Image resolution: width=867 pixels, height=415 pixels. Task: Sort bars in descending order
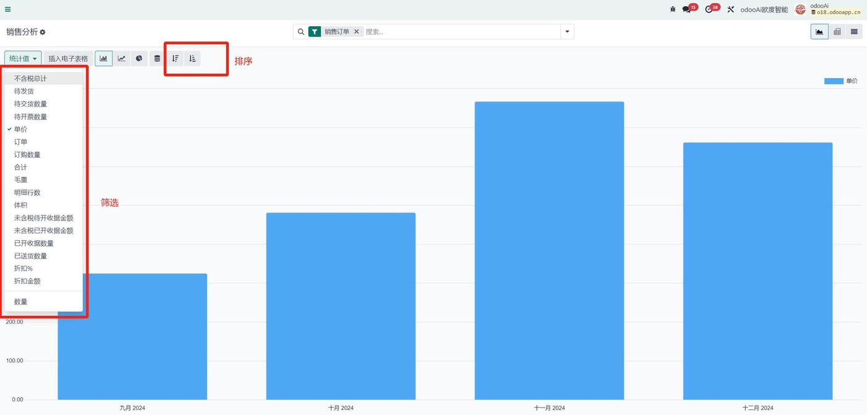pos(175,59)
